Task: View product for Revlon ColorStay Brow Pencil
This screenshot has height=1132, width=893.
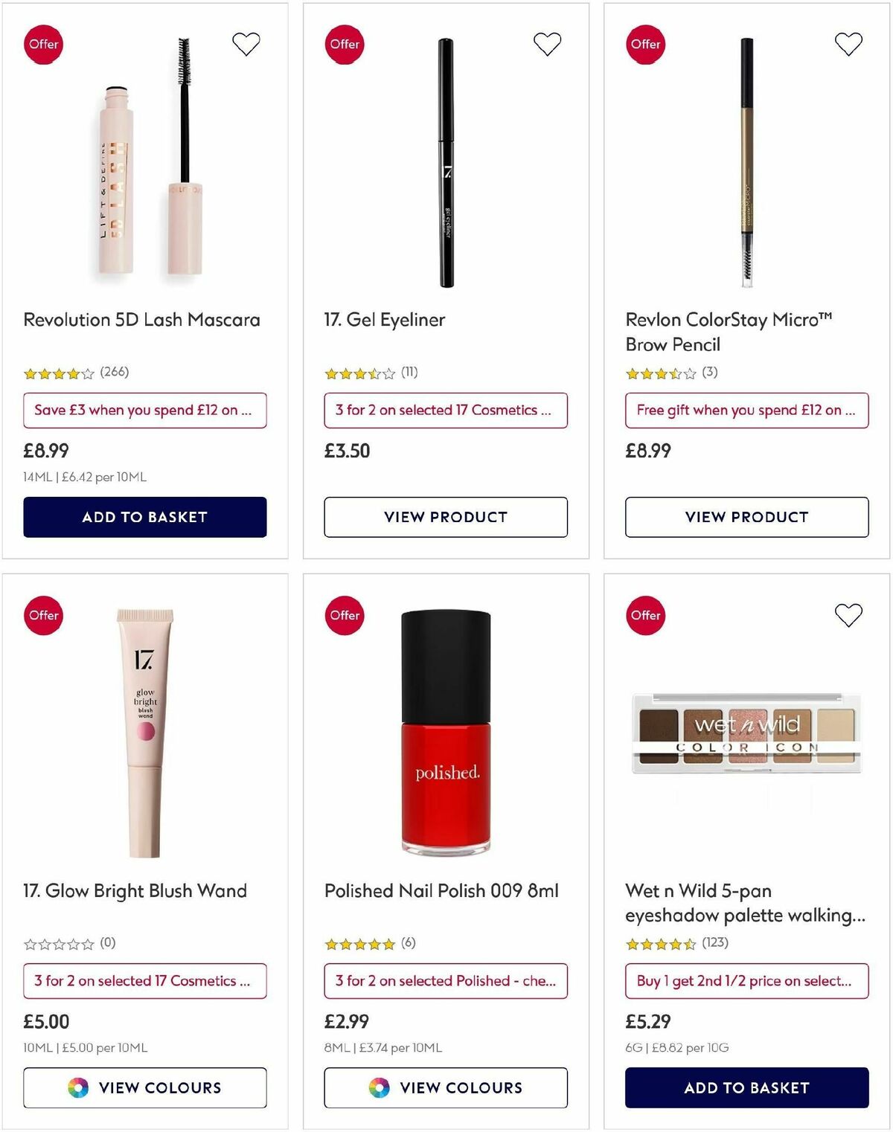Action: coord(746,516)
